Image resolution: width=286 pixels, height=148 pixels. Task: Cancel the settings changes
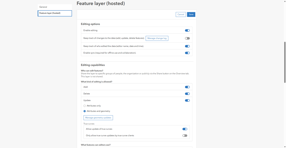tap(181, 14)
